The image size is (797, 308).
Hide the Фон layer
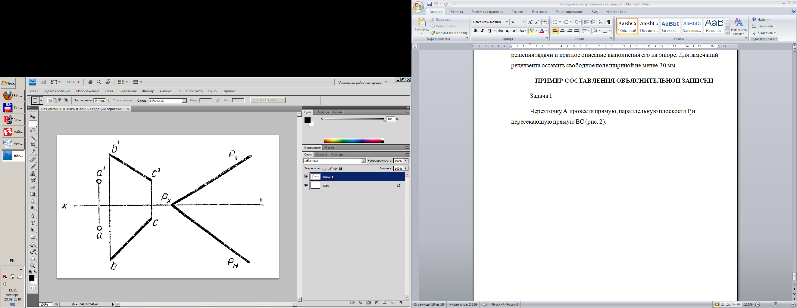click(306, 185)
